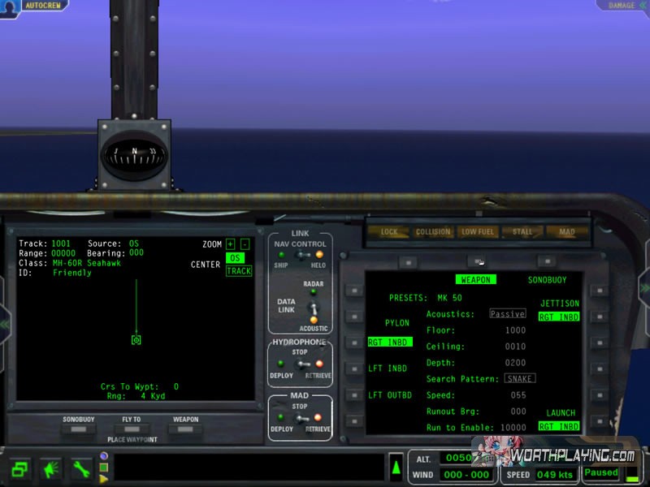Click the Autocrew icon at top left
Screen dimensions: 650x487
click(11, 6)
